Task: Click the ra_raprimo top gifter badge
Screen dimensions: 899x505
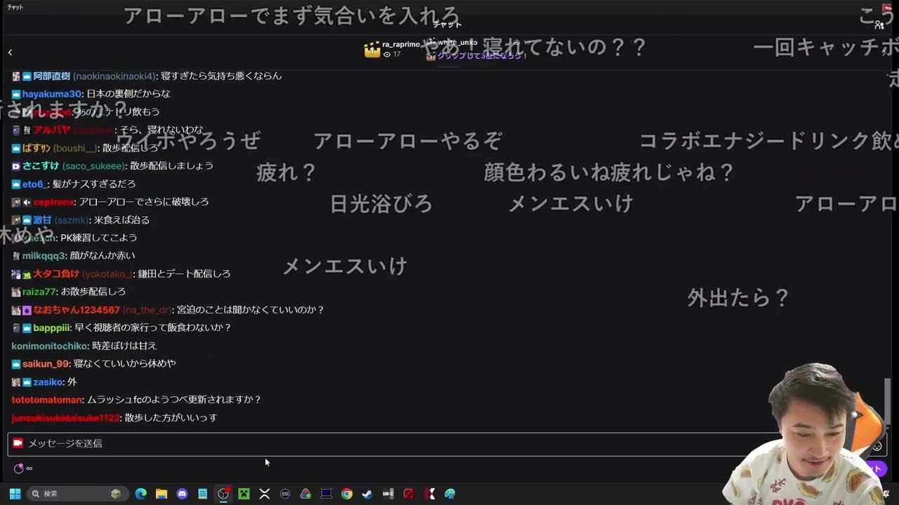Action: click(x=372, y=50)
